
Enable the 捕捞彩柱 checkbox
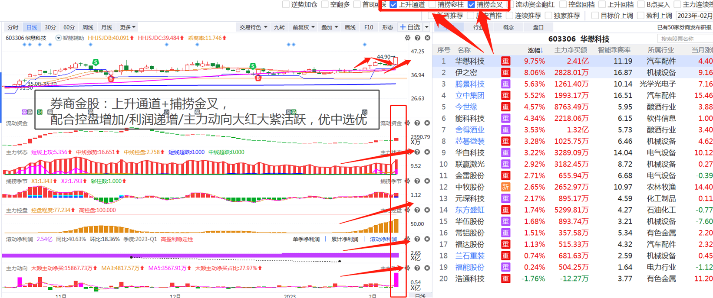tap(432, 4)
